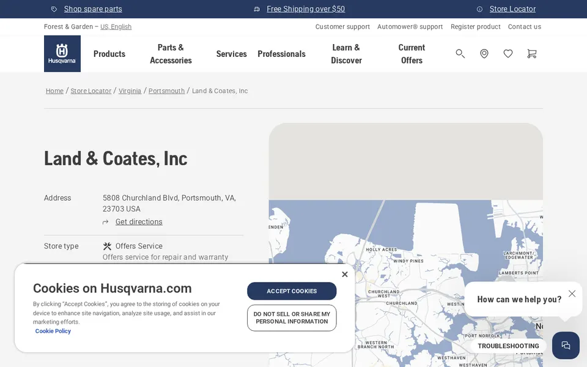Click the store locator pin icon in header

pyautogui.click(x=484, y=54)
